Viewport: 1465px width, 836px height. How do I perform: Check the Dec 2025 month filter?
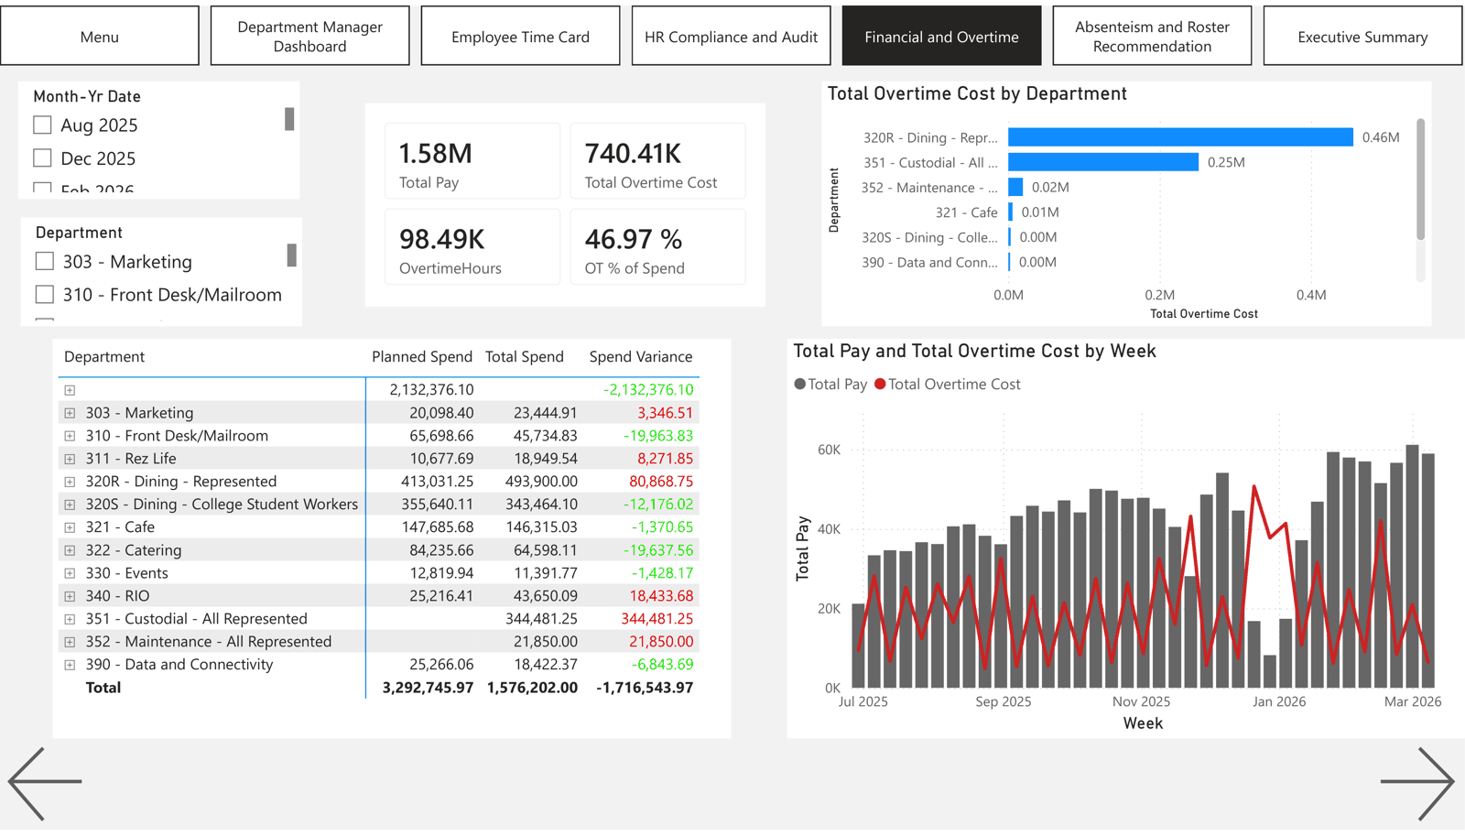[x=42, y=157]
